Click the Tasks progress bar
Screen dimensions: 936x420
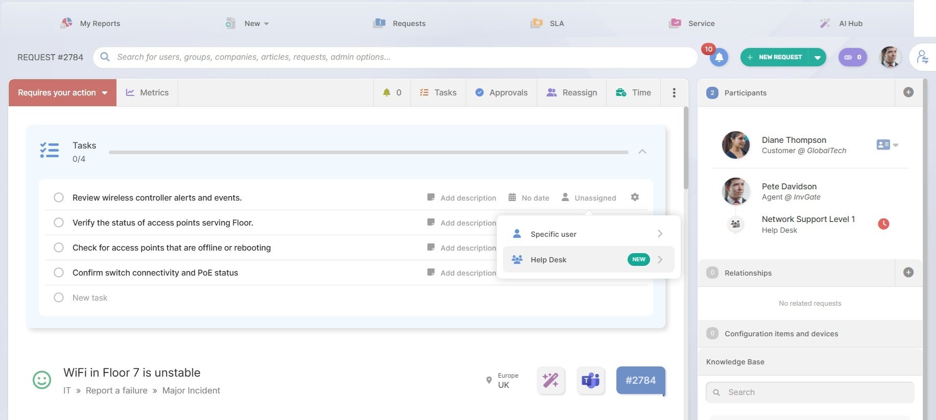click(368, 152)
